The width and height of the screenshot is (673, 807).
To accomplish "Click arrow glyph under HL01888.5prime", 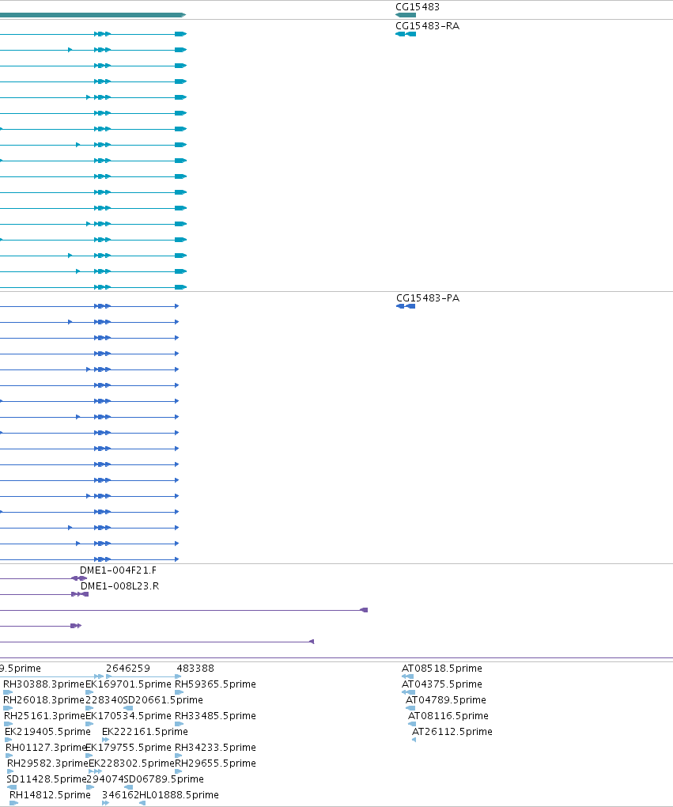I will click(x=142, y=803).
